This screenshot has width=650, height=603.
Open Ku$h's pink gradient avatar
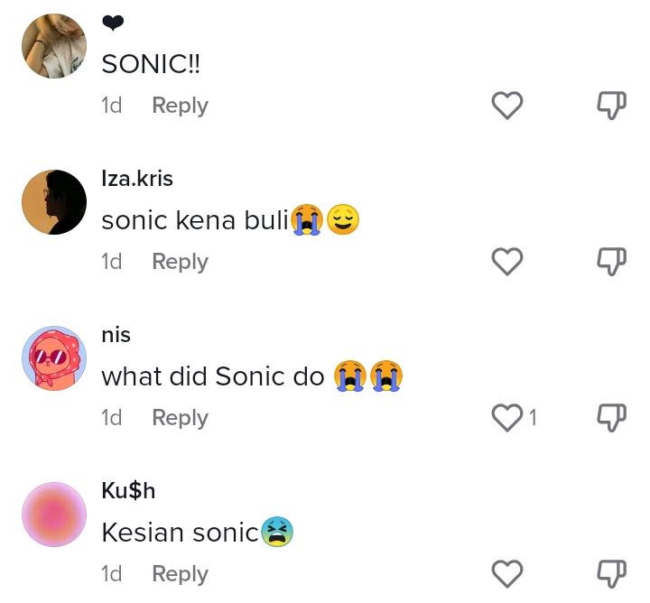click(x=54, y=515)
